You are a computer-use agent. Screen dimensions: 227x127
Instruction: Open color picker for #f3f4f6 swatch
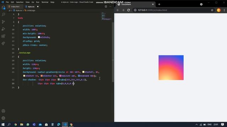coord(39,37)
